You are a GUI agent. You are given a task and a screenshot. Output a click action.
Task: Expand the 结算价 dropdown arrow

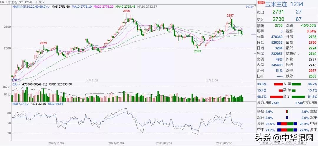pos(298,54)
